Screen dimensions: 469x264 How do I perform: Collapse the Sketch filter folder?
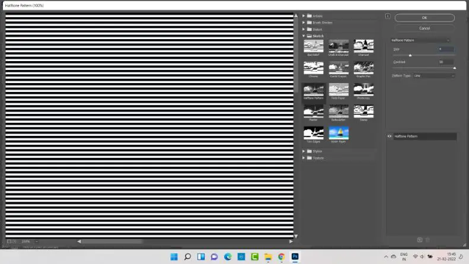point(304,36)
